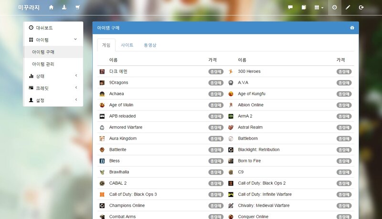
Task: Select the Champions Online name
Action: 127,205
